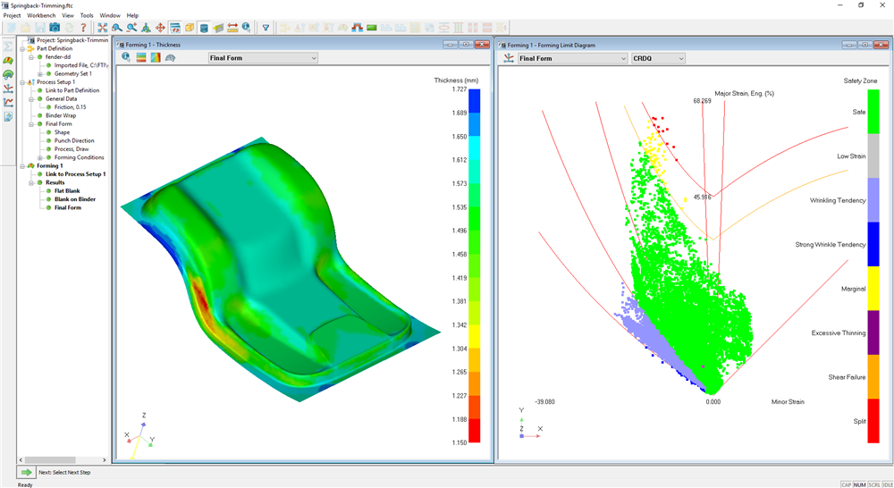Open the CRDQ material dropdown

point(658,59)
